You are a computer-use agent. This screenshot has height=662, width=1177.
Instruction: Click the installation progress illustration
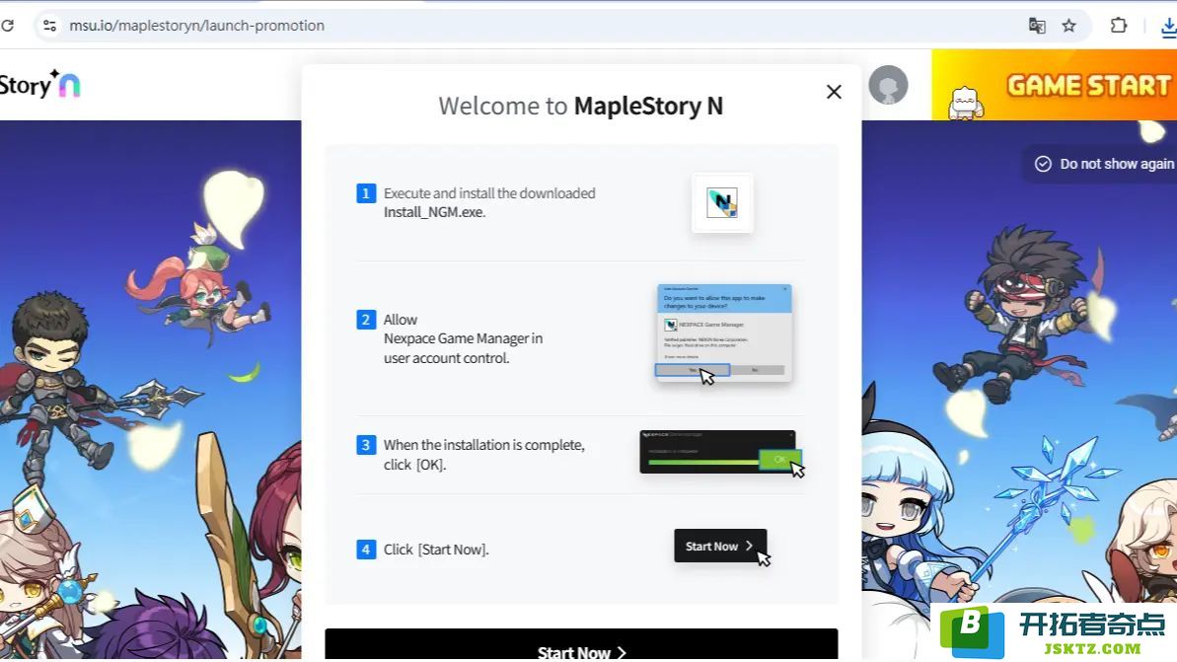718,452
